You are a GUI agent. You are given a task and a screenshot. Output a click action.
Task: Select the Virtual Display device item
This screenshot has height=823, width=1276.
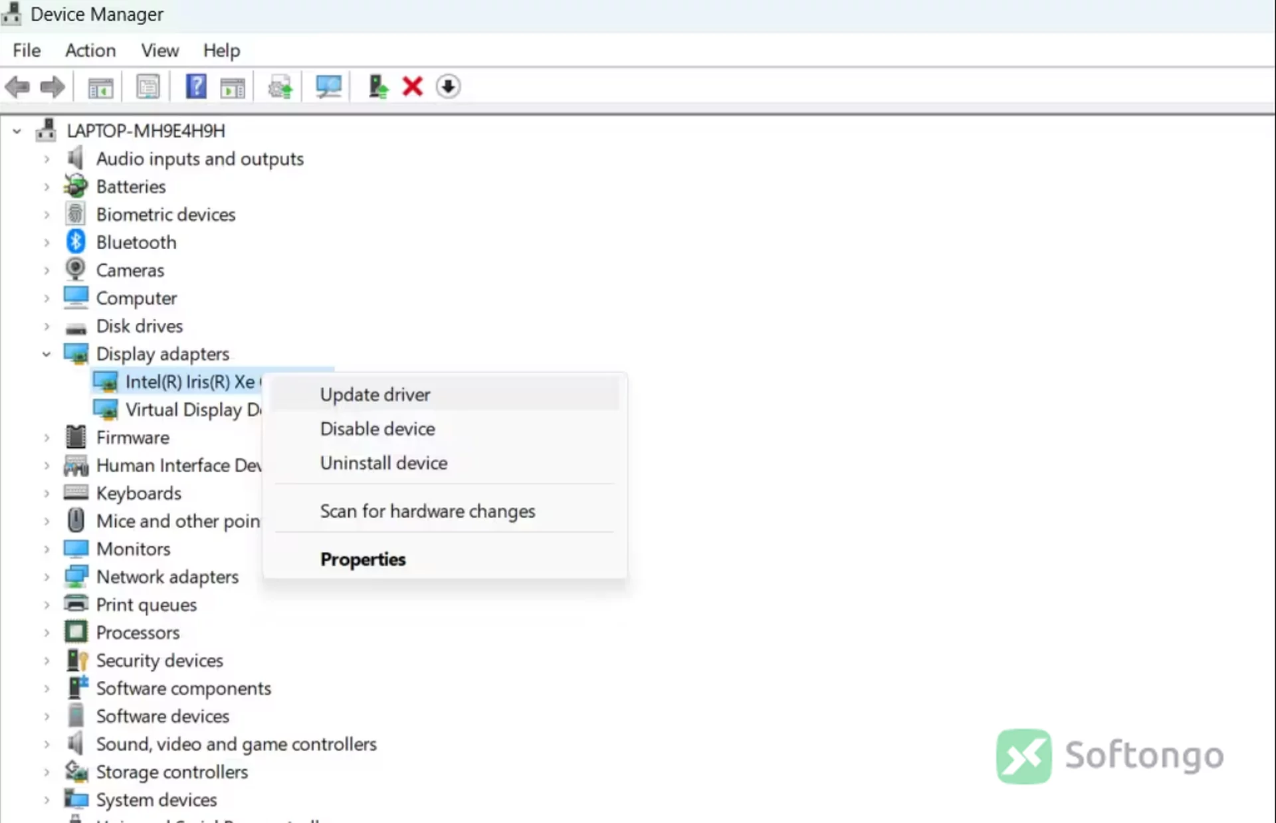(193, 409)
